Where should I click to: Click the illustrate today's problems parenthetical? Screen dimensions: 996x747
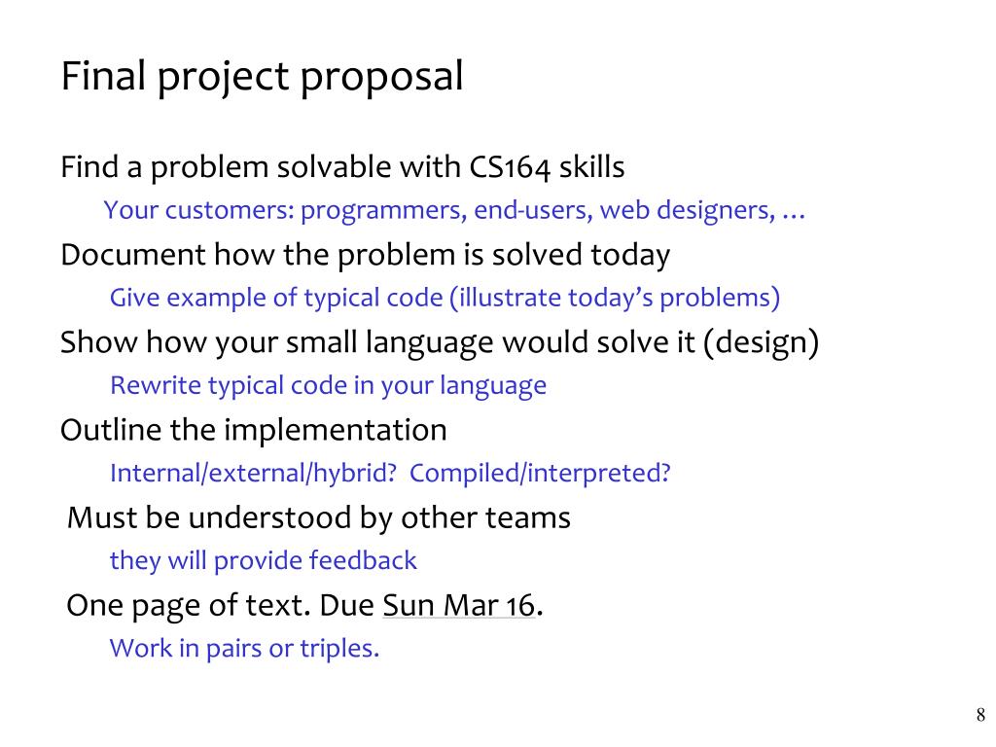[x=615, y=298]
